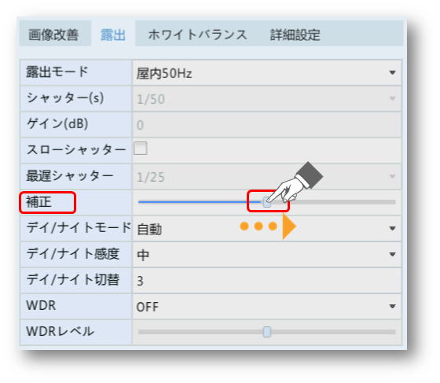
Task: Click the デイ/ナイト切替 value field
Action: click(267, 280)
